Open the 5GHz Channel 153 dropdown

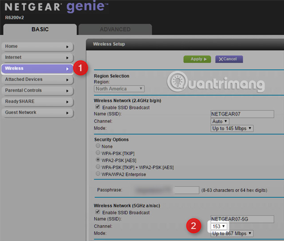218,226
